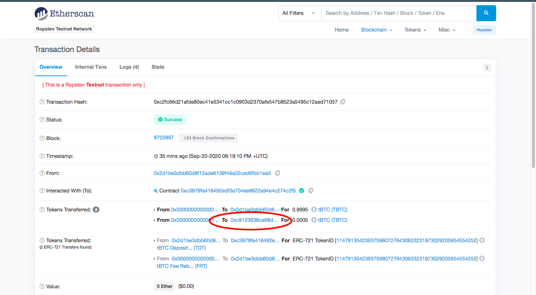This screenshot has width=536, height=295.
Task: Click help icon beside Tokens Transferred with 2 badge
Action: [x=42, y=210]
